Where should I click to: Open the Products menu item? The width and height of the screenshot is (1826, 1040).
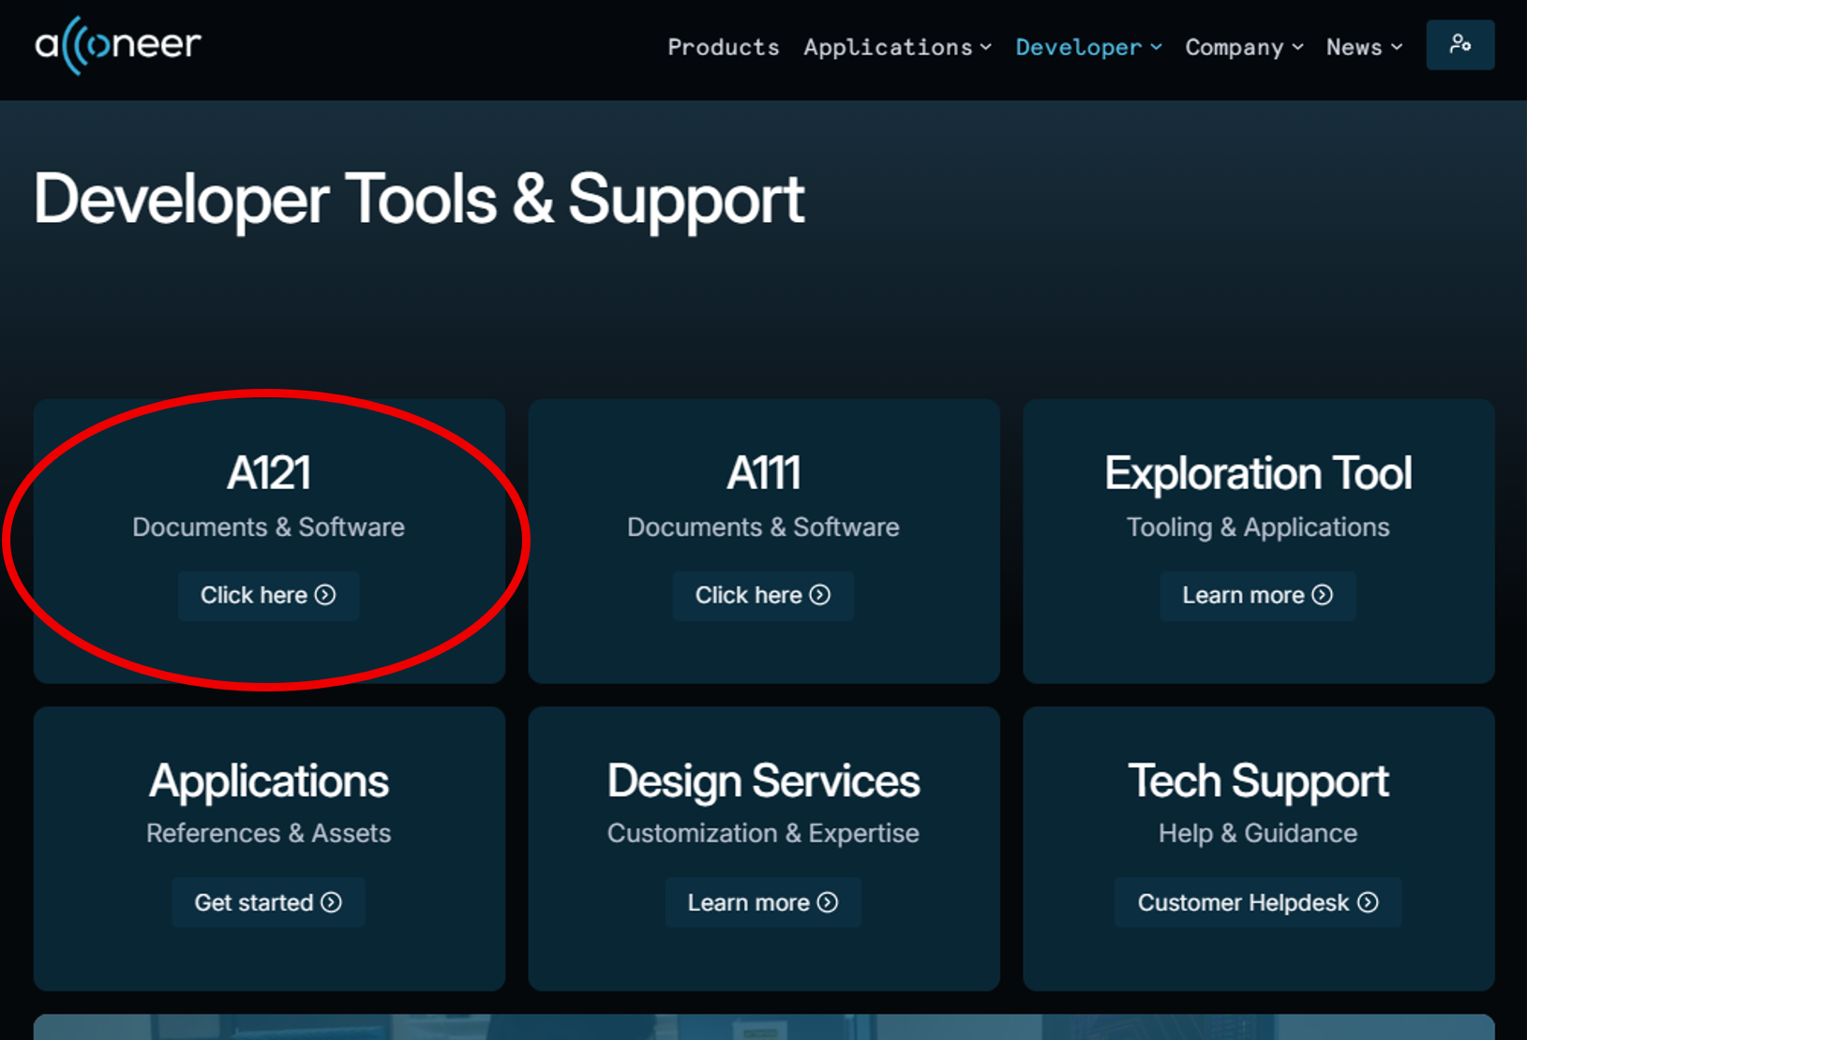(x=723, y=47)
